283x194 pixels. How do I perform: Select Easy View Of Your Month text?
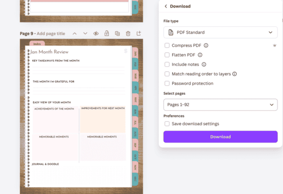pyautogui.click(x=52, y=102)
